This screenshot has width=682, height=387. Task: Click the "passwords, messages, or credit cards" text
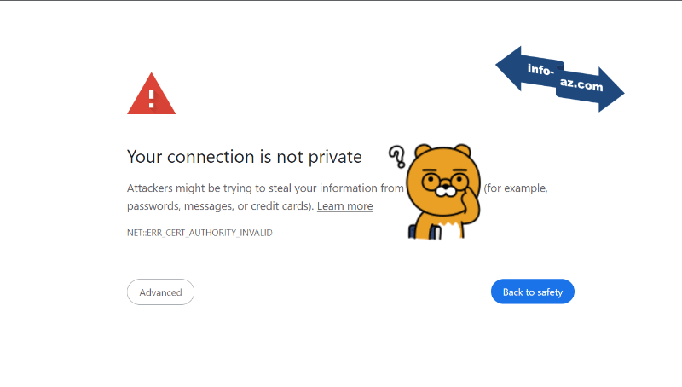[220, 206]
